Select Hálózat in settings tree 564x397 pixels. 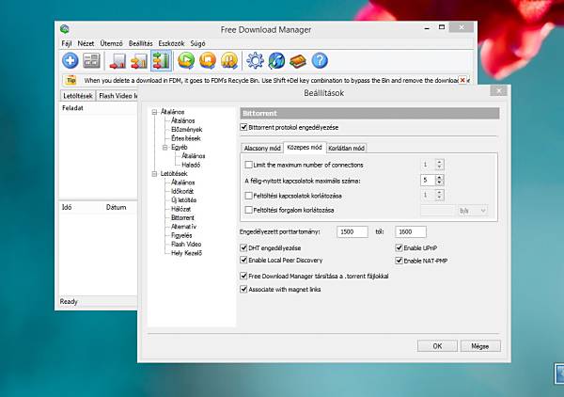(x=180, y=209)
